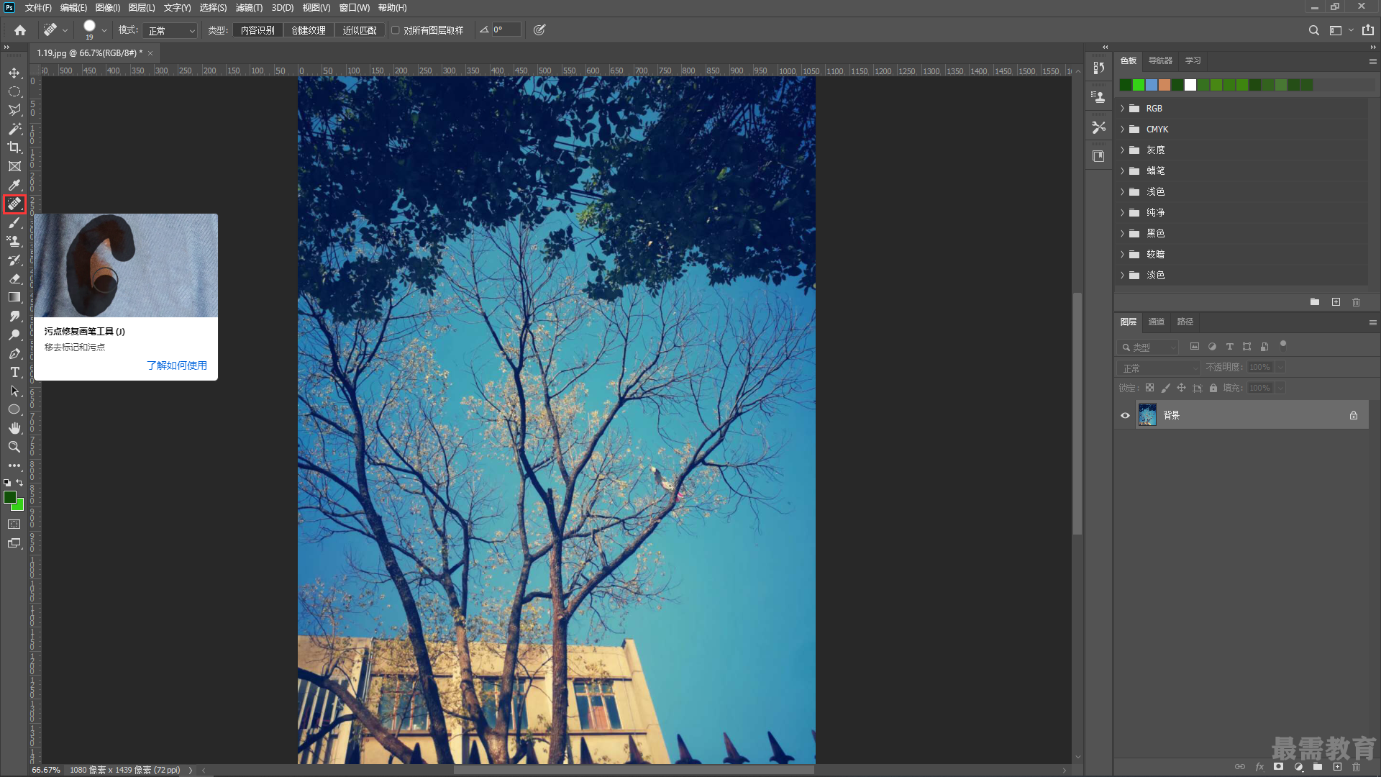This screenshot has width=1381, height=777.
Task: Open the Edit Toolbar three-dots menu
Action: [14, 465]
